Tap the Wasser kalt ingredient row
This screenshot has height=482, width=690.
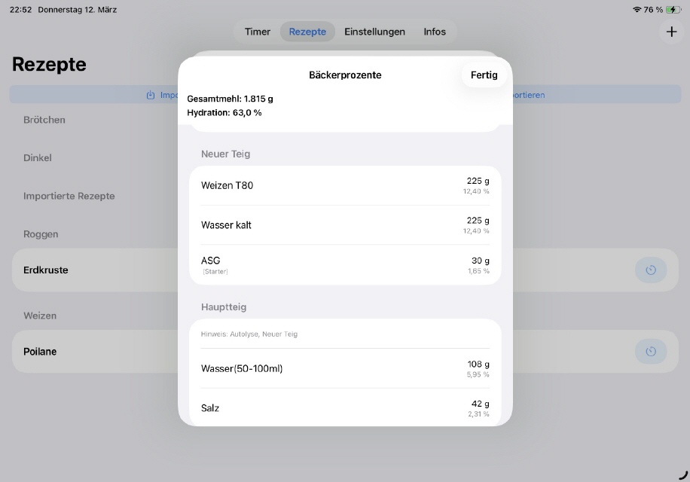[345, 224]
